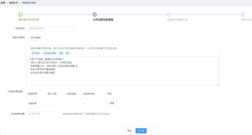This screenshot has height=135, width=252.
Task: Insert the 用户昵称 variable tag
Action: tap(36, 53)
